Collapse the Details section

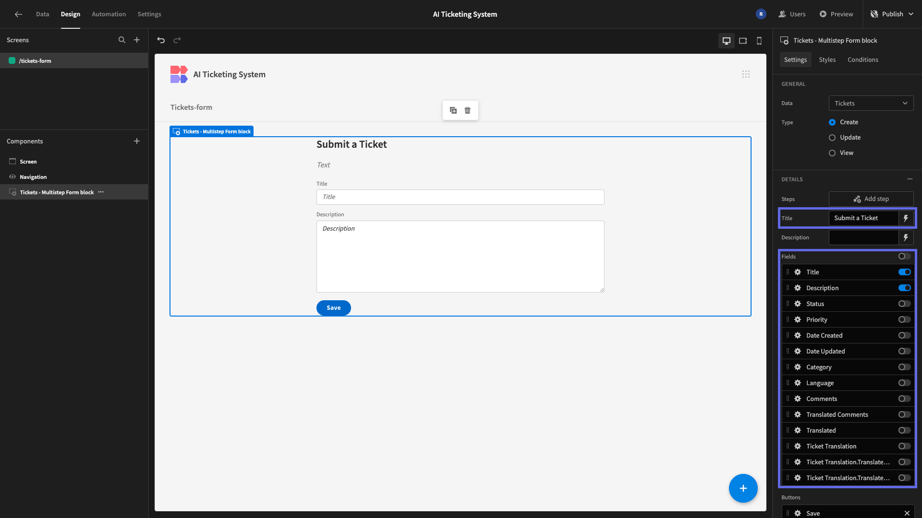coord(910,179)
